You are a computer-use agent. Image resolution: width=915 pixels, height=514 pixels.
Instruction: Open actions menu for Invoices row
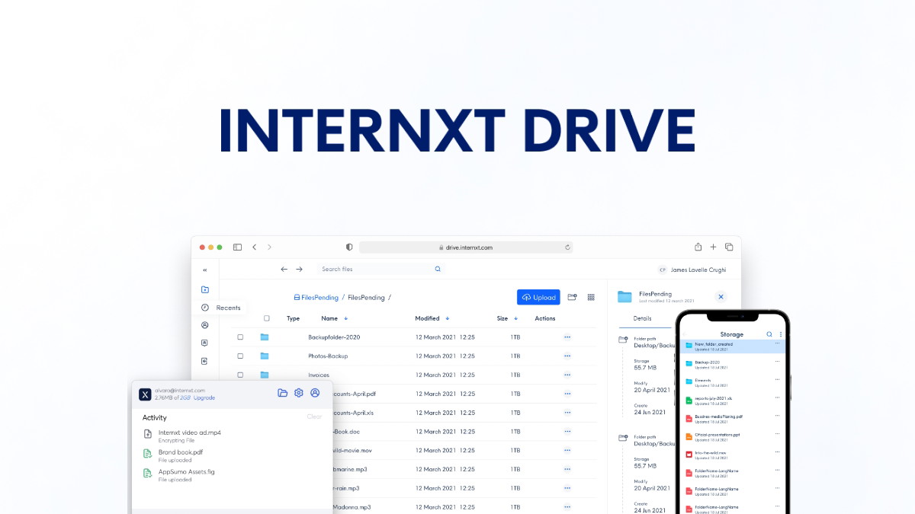point(567,375)
